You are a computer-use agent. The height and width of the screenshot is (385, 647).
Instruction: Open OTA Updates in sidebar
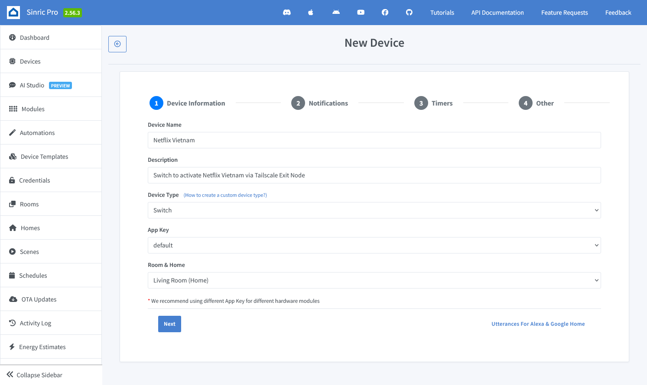(51, 299)
